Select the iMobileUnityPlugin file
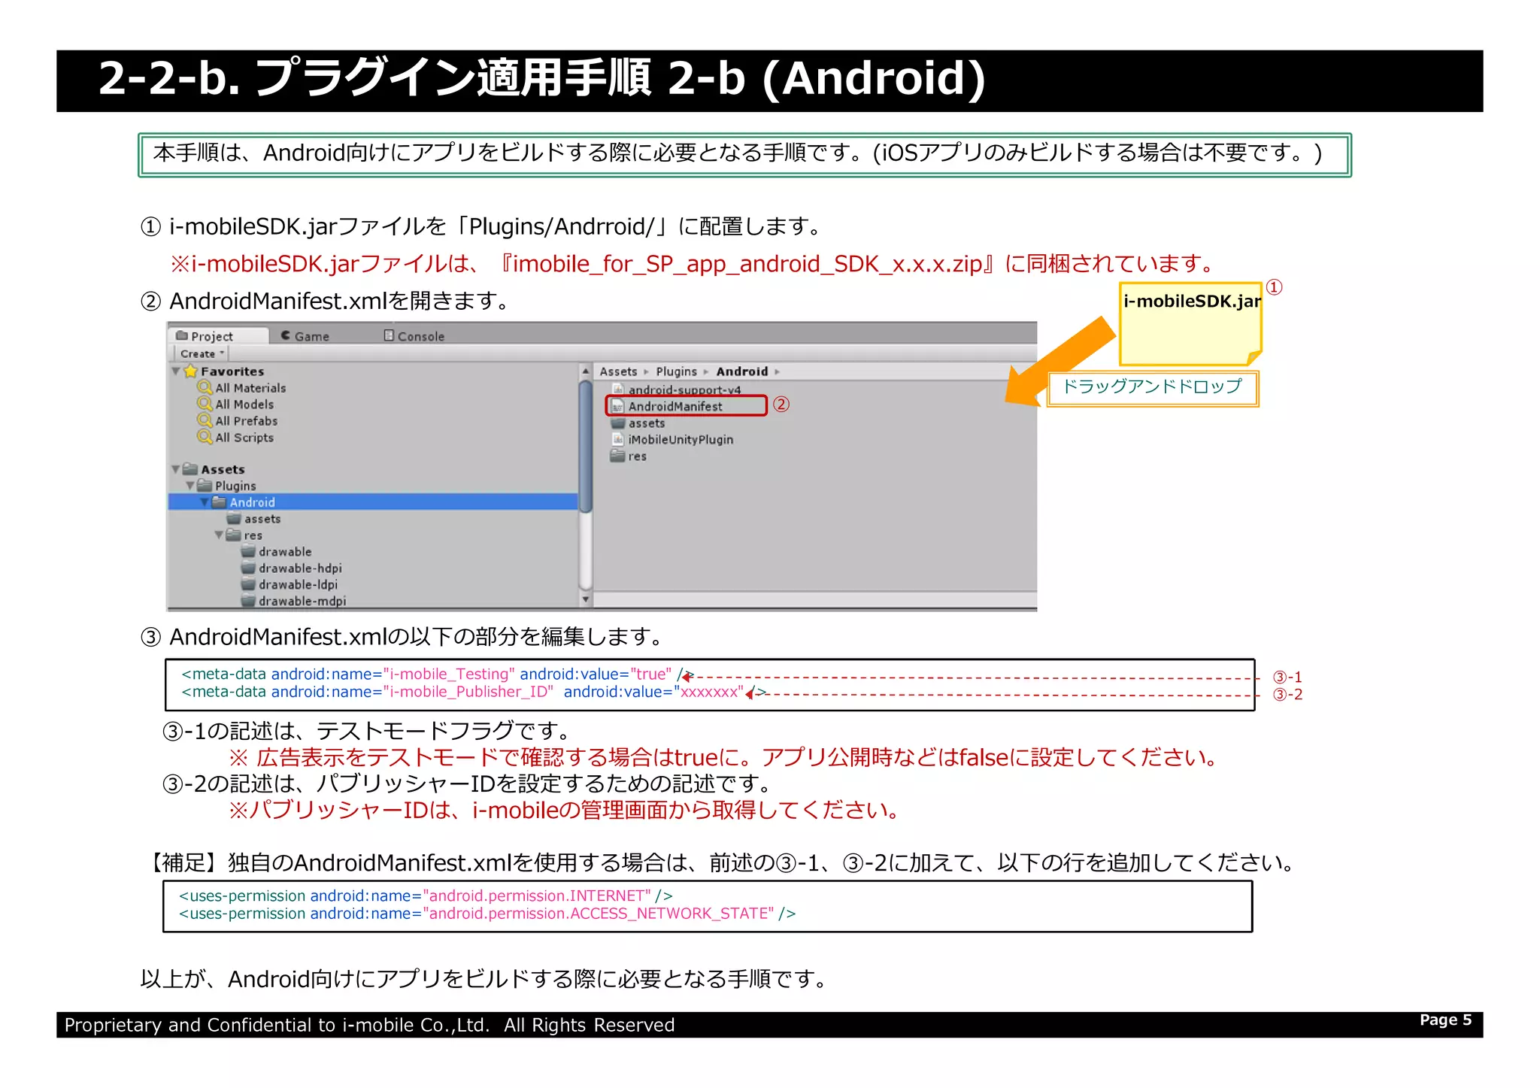The height and width of the screenshot is (1088, 1540). [681, 440]
